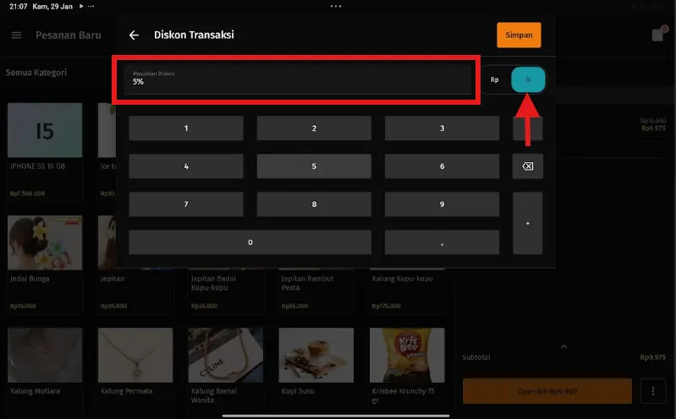Select Kalung Permata product image
The image size is (676, 419).
[135, 356]
